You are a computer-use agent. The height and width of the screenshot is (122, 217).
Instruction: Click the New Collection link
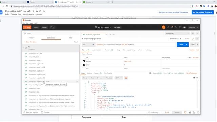click(x=31, y=42)
